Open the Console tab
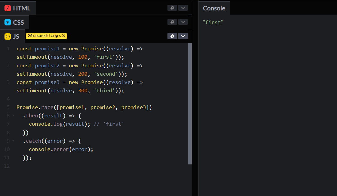This screenshot has width=337, height=196. point(214,8)
